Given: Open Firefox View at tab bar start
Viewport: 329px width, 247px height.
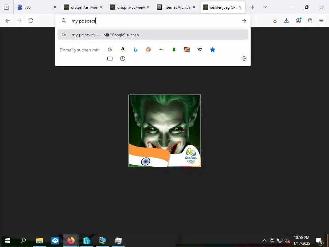Looking at the screenshot, I should (6, 7).
